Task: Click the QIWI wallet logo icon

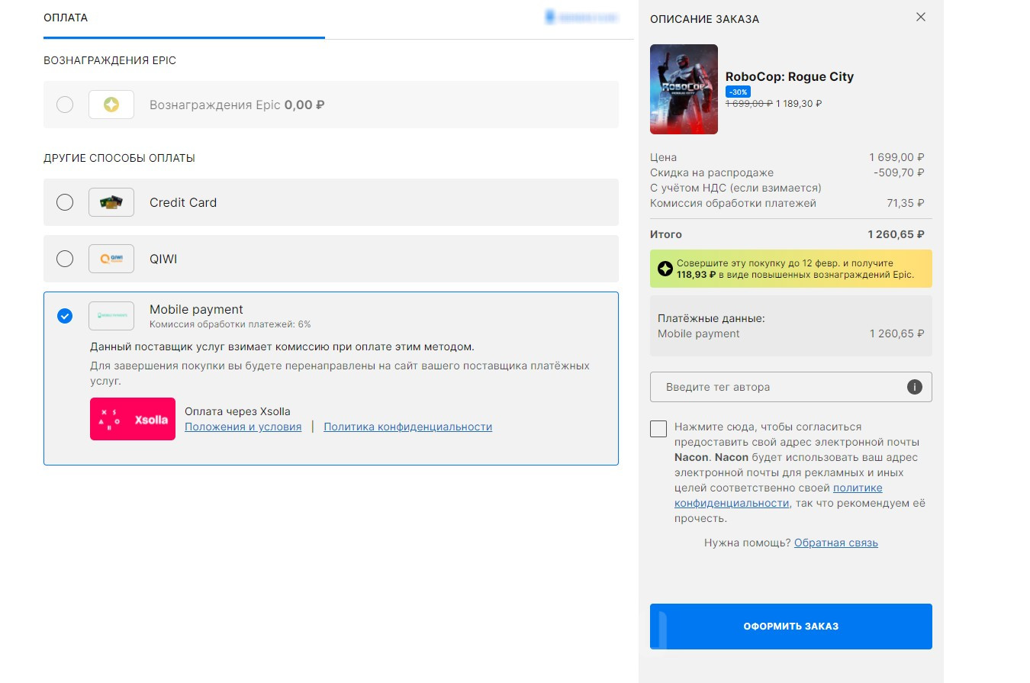Action: point(111,259)
